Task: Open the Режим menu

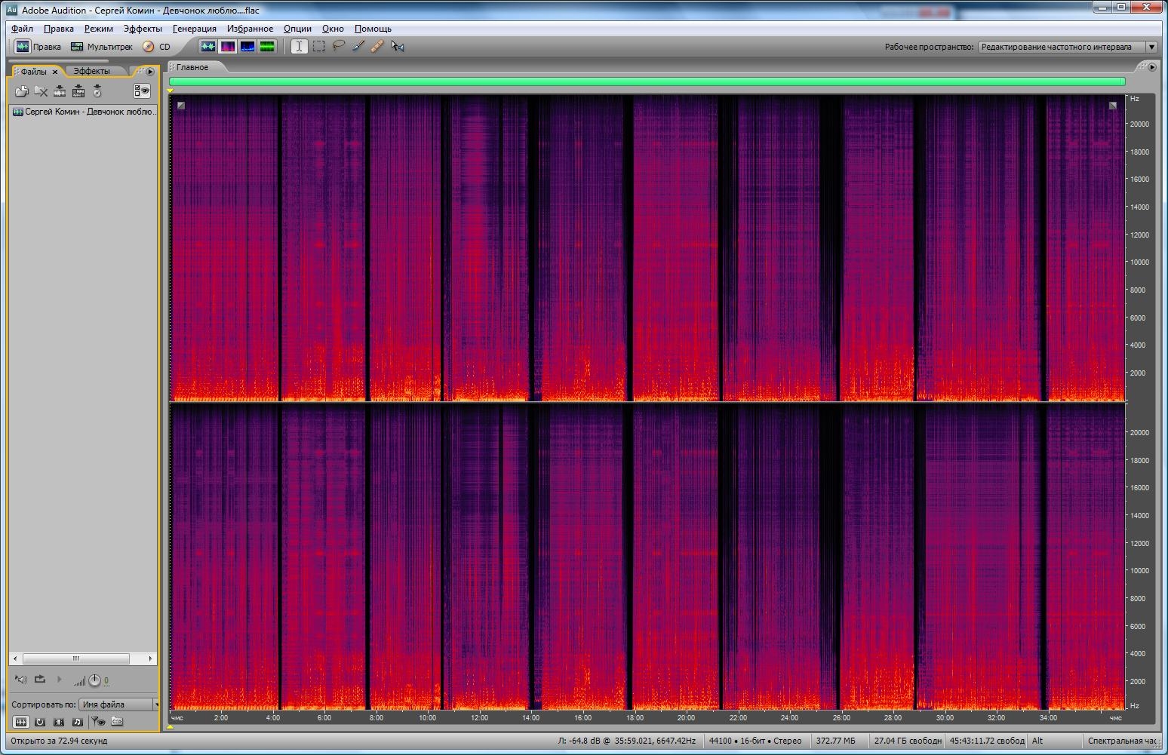Action: [98, 29]
